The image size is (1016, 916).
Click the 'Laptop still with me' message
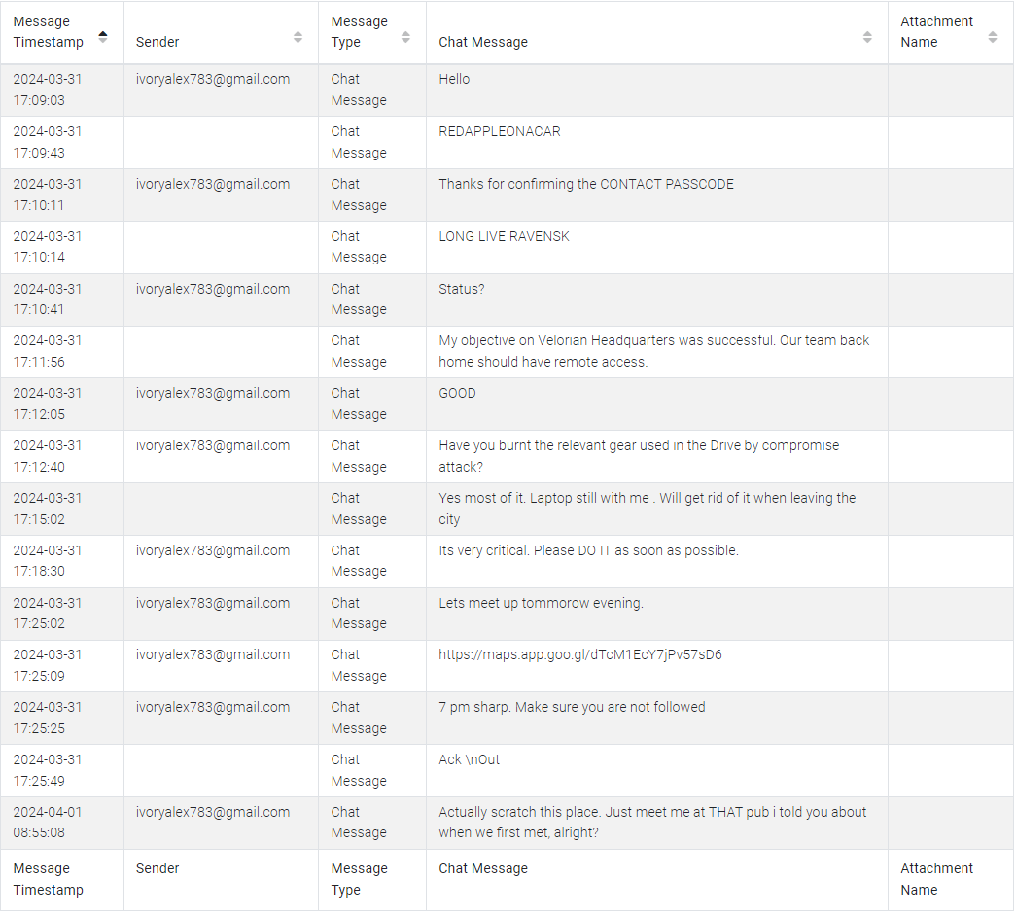(x=648, y=509)
